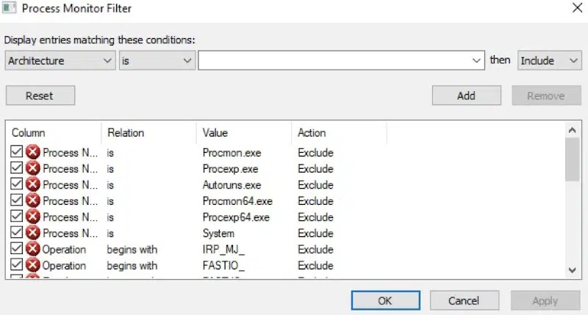Screen dimensions: 588x315
Task: Click the red exclude icon on Procmon64.exe row
Action: [x=33, y=201]
